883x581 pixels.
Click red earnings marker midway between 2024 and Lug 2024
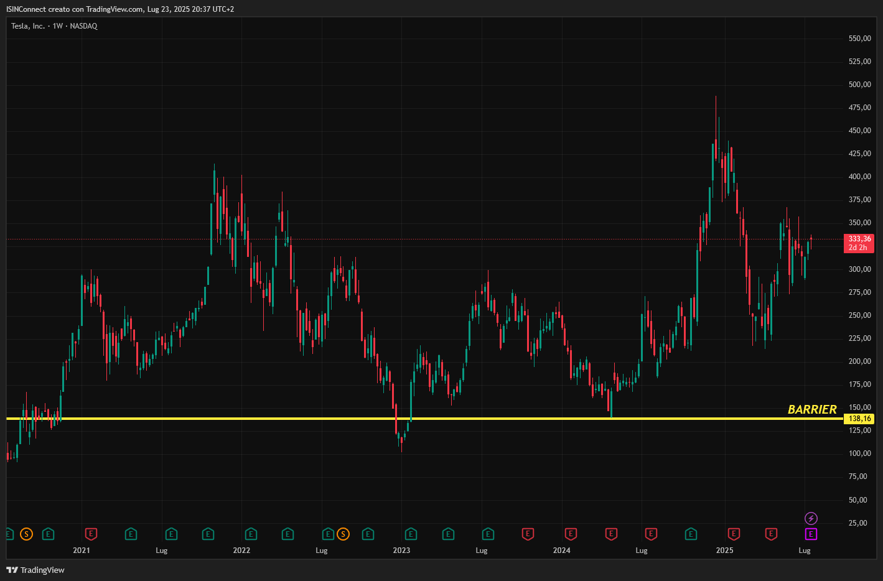coord(611,534)
